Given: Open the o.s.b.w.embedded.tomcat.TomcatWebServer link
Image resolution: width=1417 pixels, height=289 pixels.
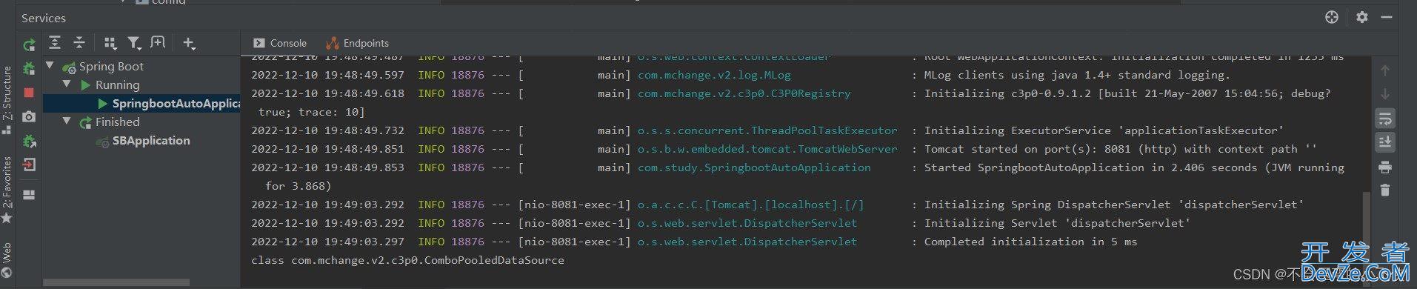Looking at the screenshot, I should [x=767, y=149].
